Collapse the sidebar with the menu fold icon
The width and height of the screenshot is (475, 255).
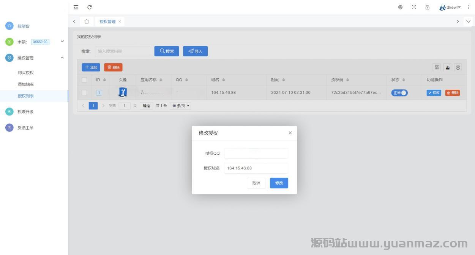pos(76,7)
